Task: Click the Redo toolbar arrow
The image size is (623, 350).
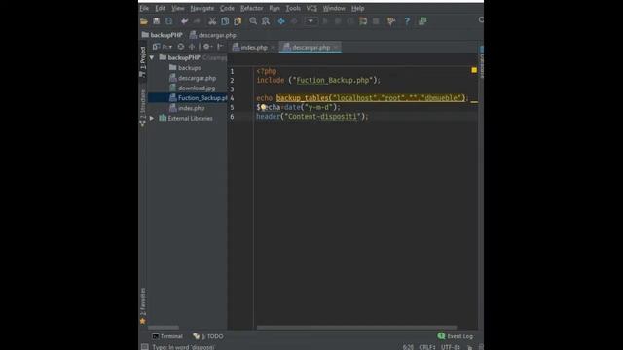Action: (x=197, y=21)
